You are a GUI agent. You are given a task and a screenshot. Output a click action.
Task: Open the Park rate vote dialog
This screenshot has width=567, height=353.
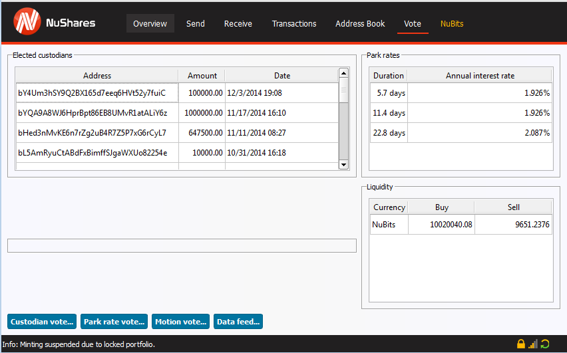[114, 322]
